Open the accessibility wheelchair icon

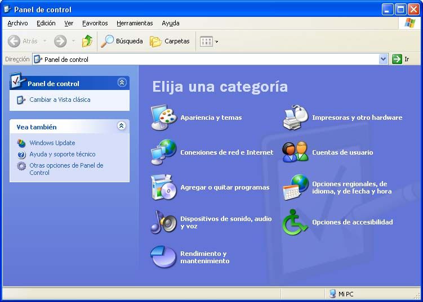[295, 222]
